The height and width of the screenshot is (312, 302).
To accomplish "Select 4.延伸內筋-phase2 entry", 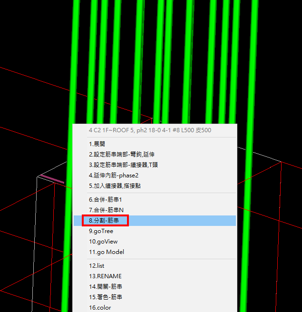I will (155, 175).
